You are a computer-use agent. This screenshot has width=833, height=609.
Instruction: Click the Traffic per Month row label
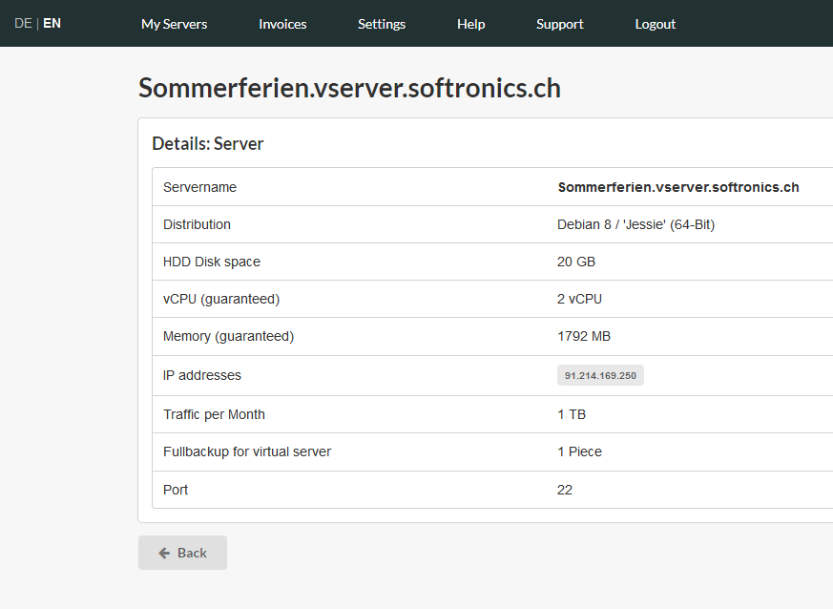pyautogui.click(x=214, y=414)
